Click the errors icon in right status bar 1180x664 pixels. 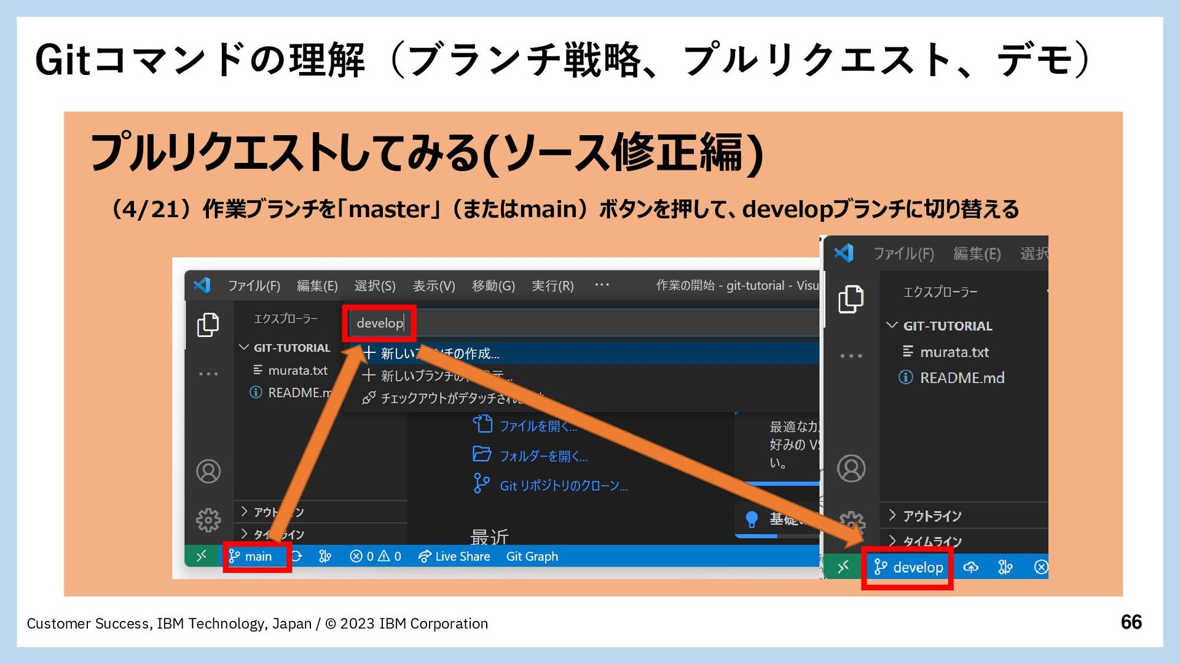(1041, 567)
